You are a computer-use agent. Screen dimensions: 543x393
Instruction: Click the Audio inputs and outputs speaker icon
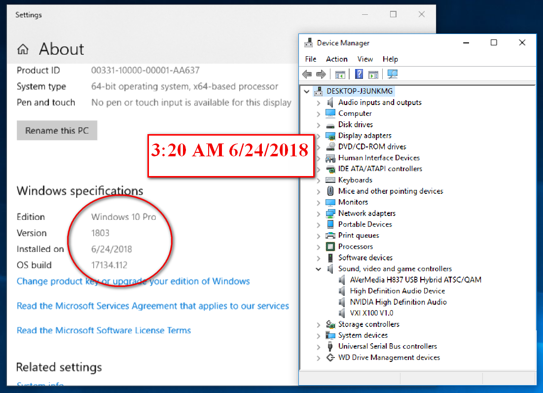pos(330,103)
